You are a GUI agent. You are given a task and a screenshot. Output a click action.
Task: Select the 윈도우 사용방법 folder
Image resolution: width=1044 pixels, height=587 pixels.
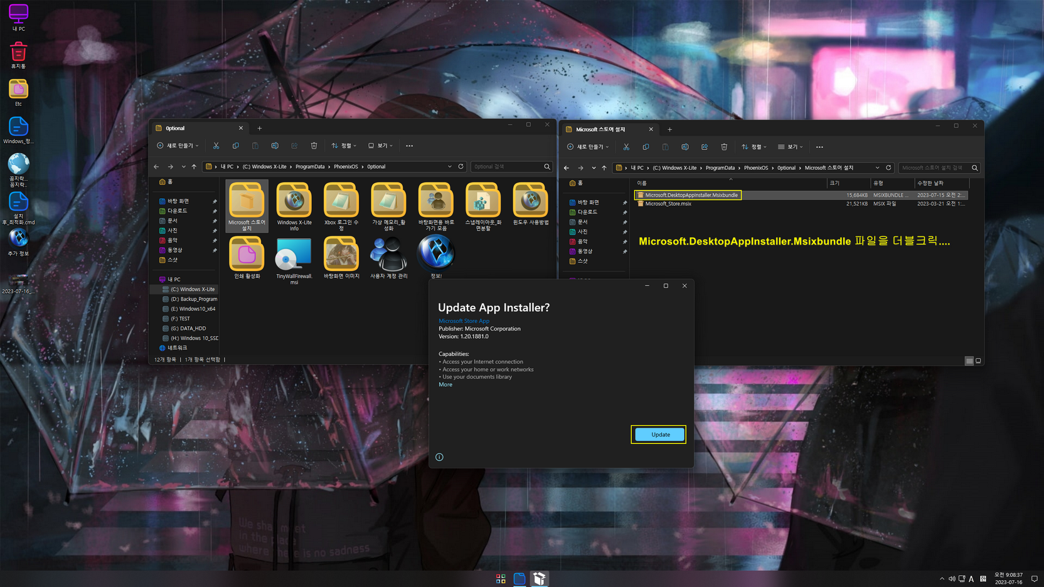click(530, 204)
